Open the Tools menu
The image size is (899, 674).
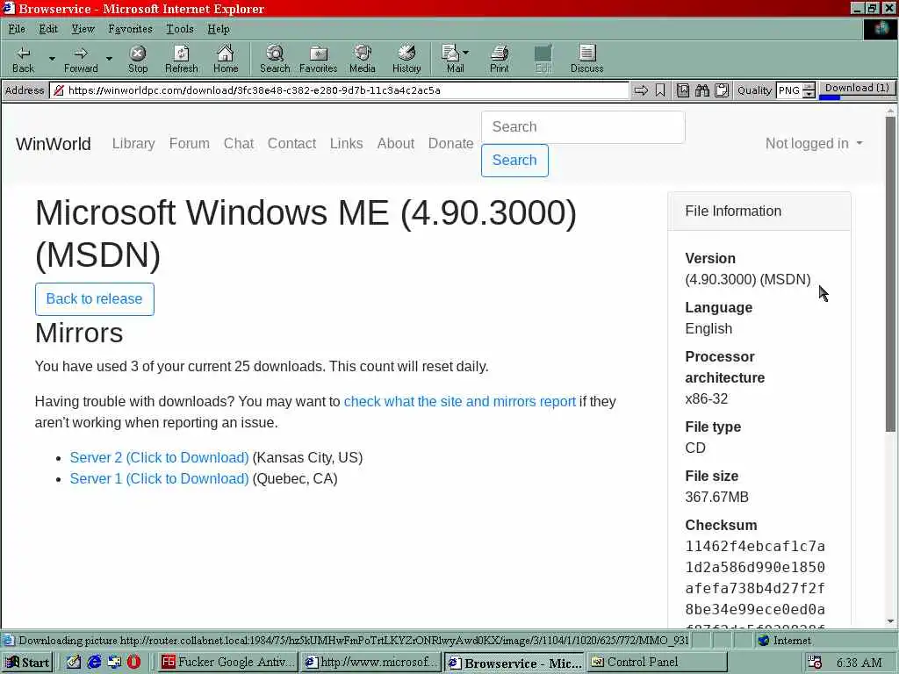[x=180, y=29]
